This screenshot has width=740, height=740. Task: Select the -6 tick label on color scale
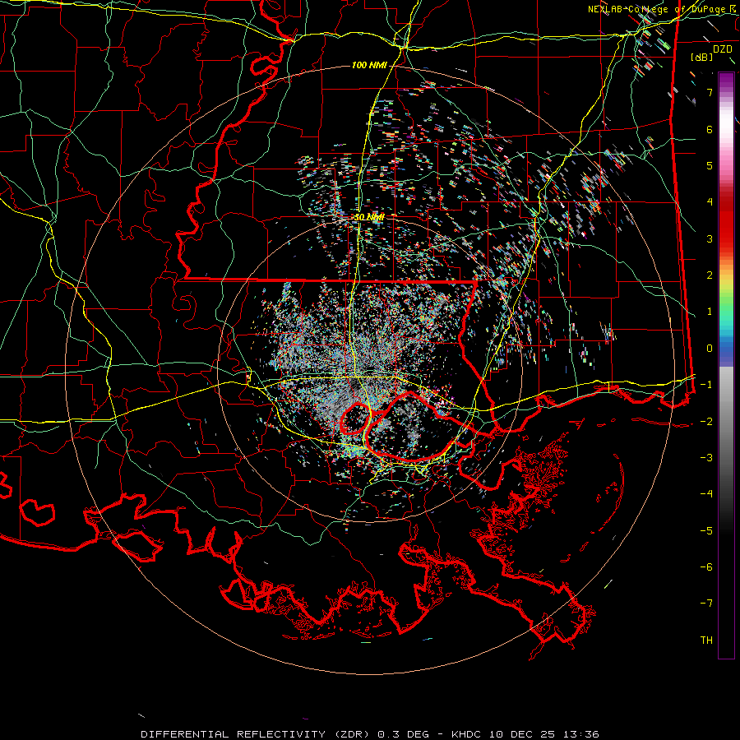(706, 567)
